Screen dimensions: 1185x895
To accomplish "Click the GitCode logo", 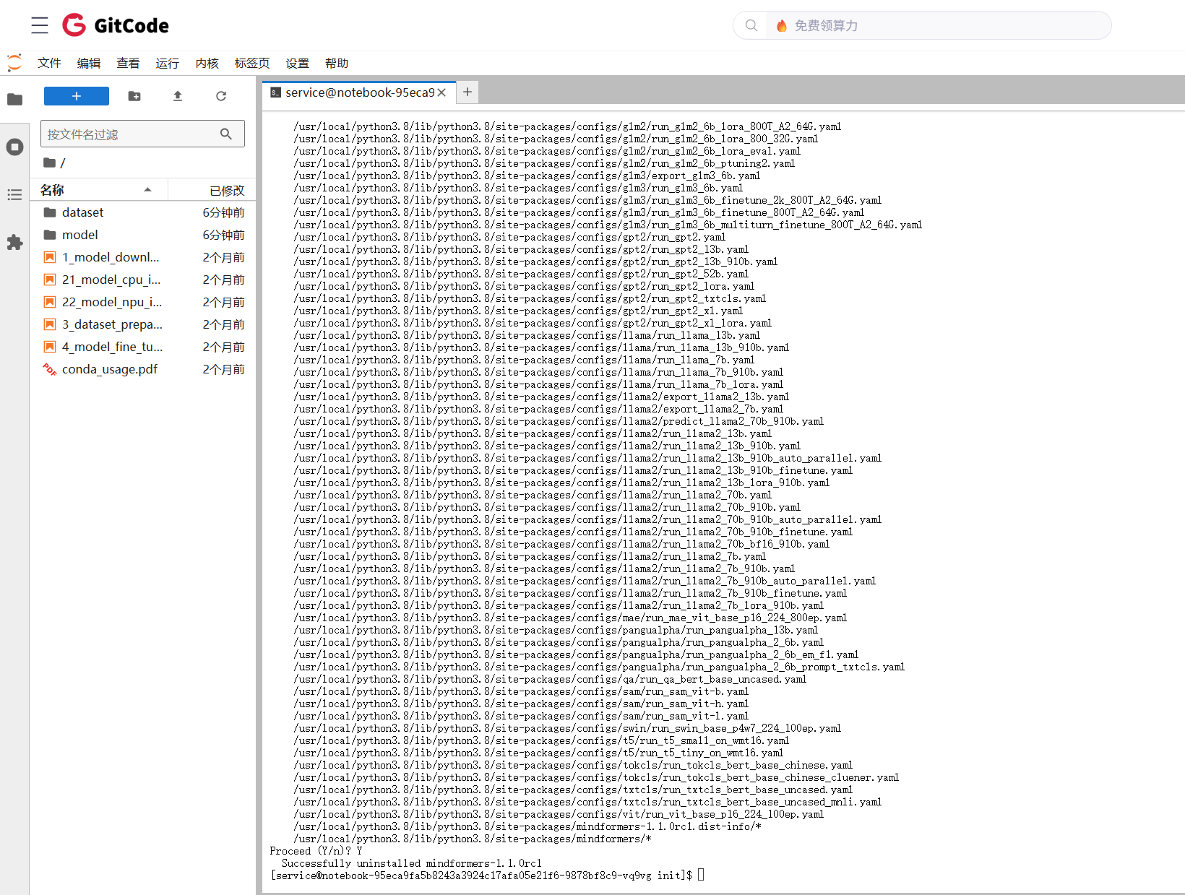I will [116, 25].
